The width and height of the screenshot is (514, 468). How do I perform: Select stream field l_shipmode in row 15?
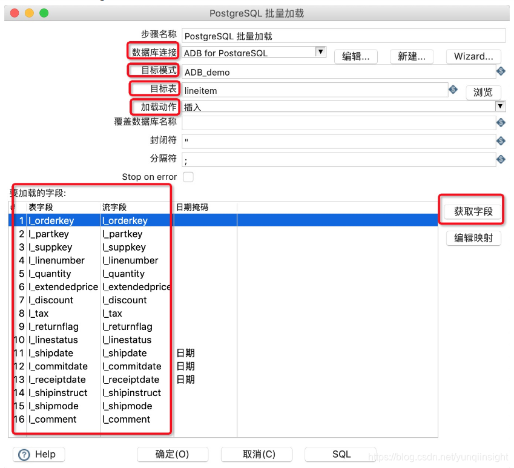tap(127, 406)
